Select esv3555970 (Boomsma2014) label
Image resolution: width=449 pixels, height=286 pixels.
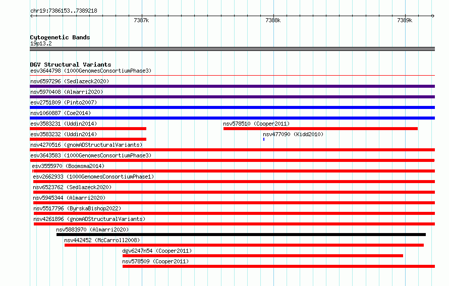tap(68, 166)
